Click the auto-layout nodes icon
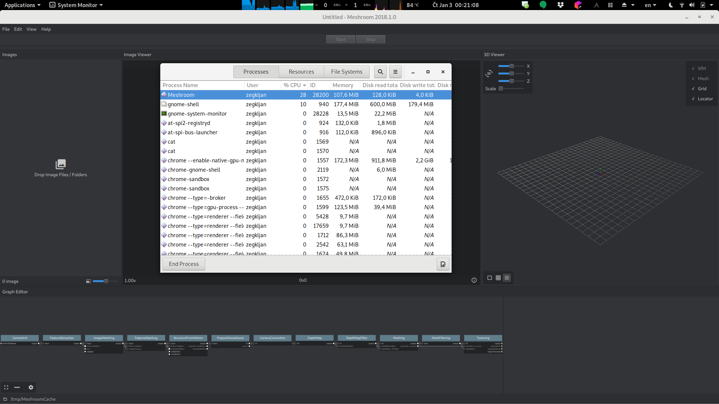The width and height of the screenshot is (719, 404). [x=17, y=388]
